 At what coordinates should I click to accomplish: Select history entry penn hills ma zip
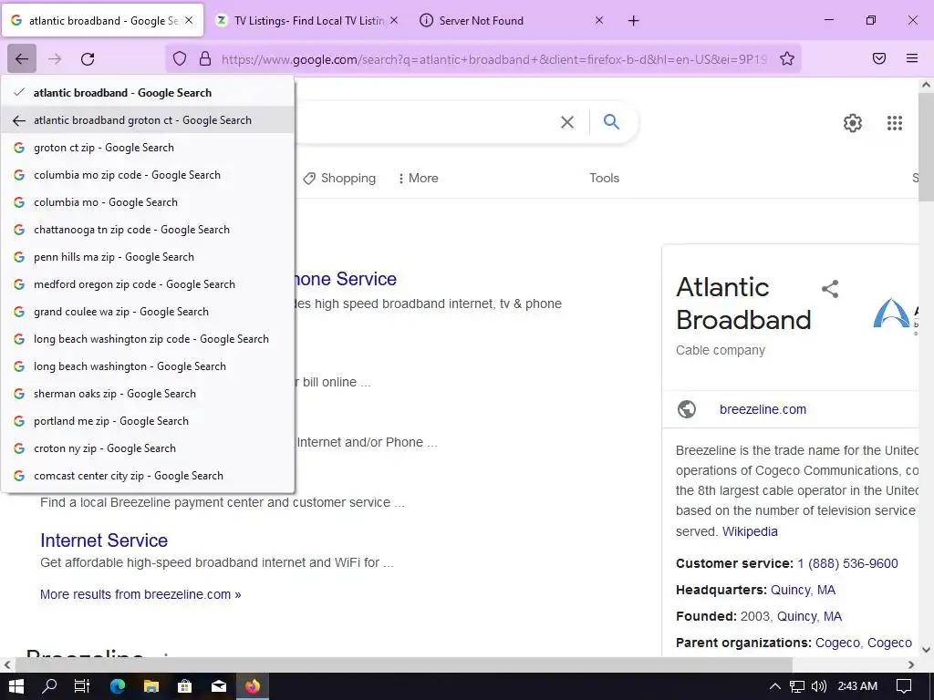(x=148, y=257)
